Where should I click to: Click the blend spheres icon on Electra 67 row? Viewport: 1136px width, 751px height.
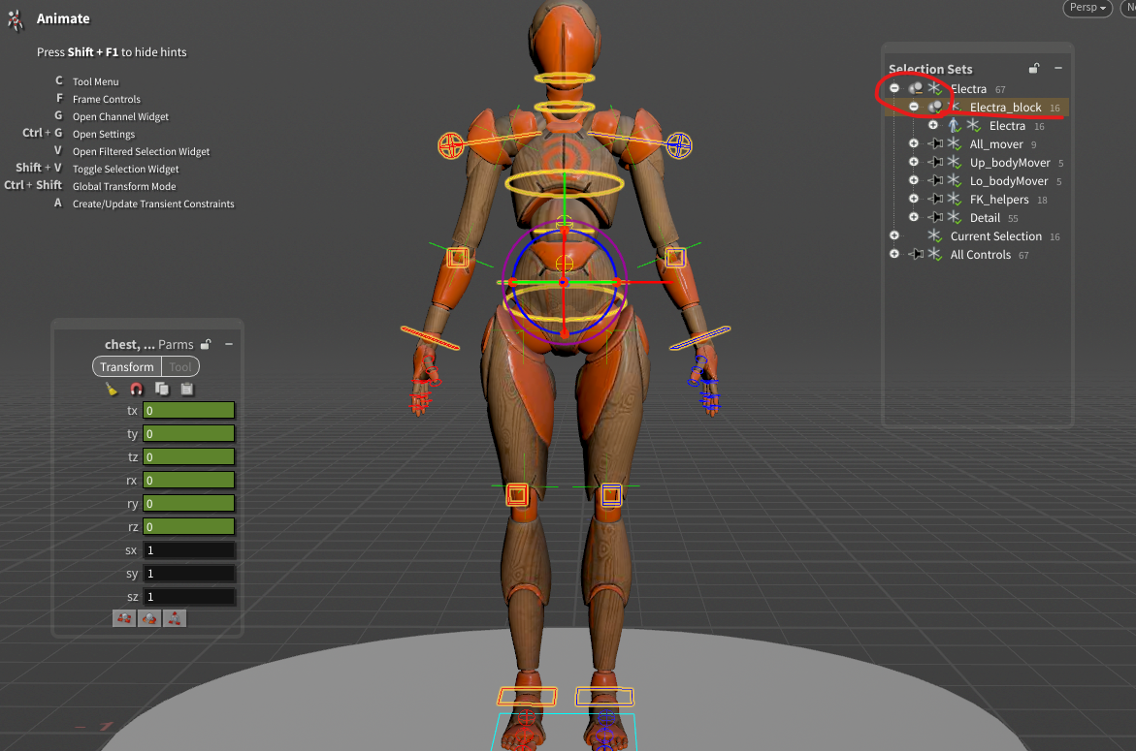click(x=916, y=88)
